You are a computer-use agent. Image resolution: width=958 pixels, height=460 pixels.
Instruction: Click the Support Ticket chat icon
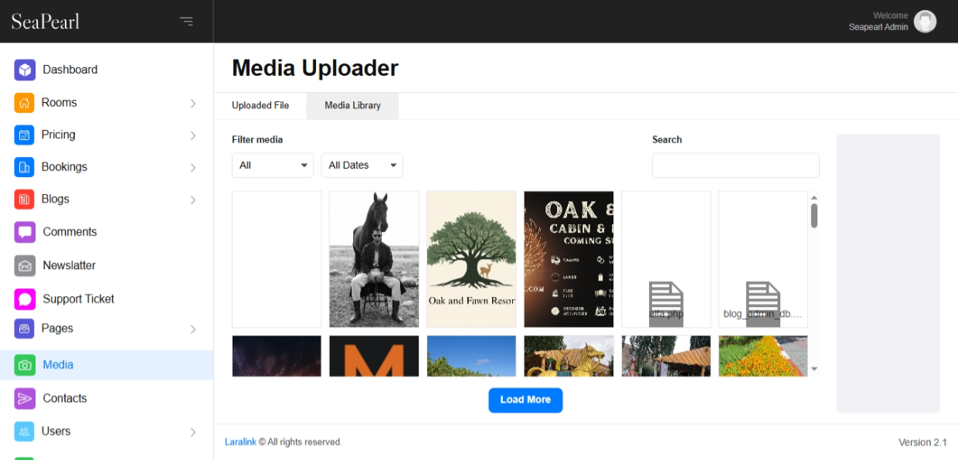point(25,299)
